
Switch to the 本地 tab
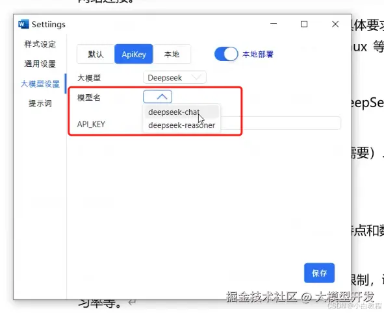coord(172,54)
